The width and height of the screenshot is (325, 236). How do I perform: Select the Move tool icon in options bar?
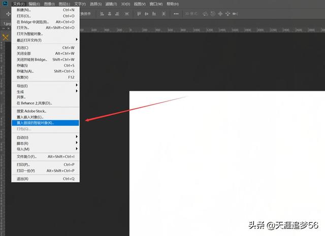click(x=8, y=14)
